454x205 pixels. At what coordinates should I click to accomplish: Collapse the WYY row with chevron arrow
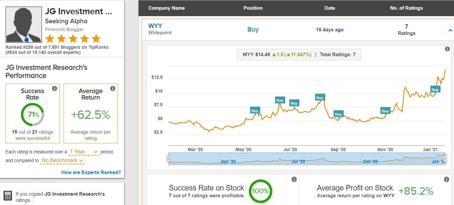click(x=450, y=30)
